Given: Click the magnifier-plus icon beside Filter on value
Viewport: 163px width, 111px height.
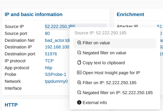Looking at the screenshot, I should (x=79, y=43).
